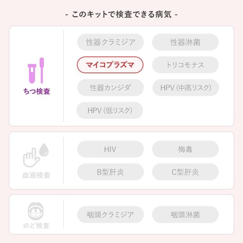Select the highlighted マイコプラズマ pill
Image resolution: width=243 pixels, height=243 pixels.
pos(110,65)
